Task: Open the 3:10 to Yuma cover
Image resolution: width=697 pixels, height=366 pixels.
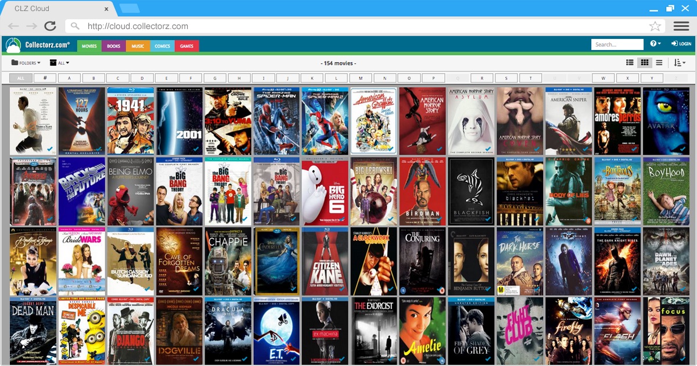Action: pyautogui.click(x=228, y=121)
